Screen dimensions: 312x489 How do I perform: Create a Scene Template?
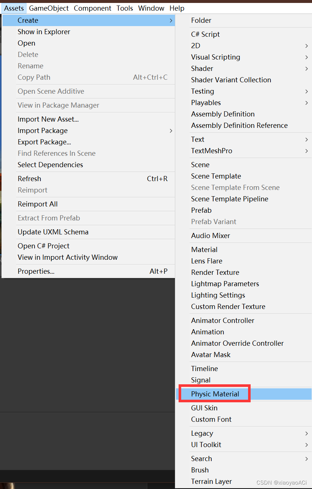click(244, 176)
